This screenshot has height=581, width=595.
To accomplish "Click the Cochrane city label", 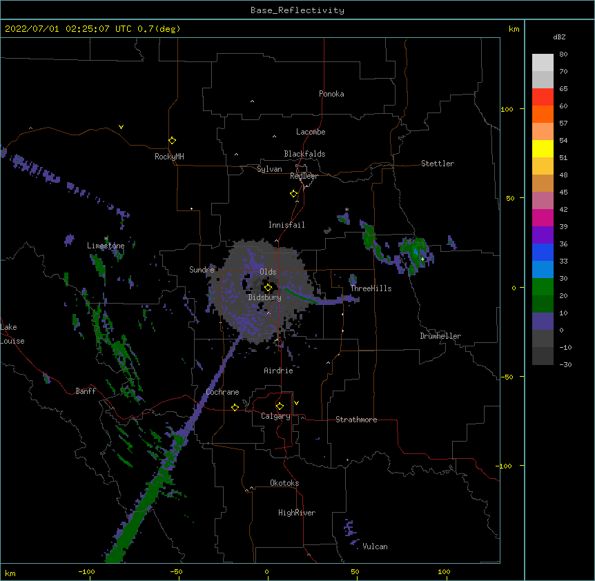I will point(222,392).
